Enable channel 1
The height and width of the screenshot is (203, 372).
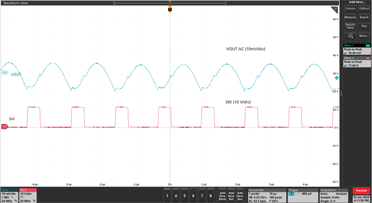pos(167,195)
